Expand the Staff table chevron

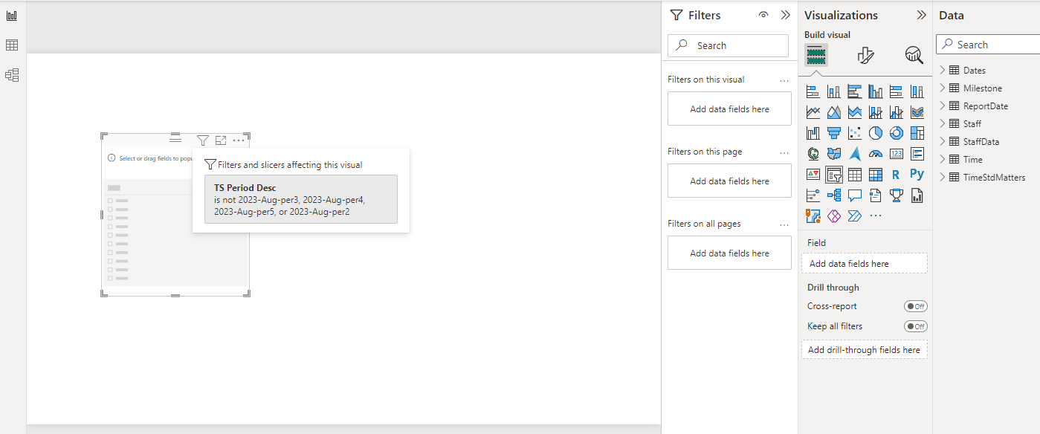pyautogui.click(x=943, y=123)
